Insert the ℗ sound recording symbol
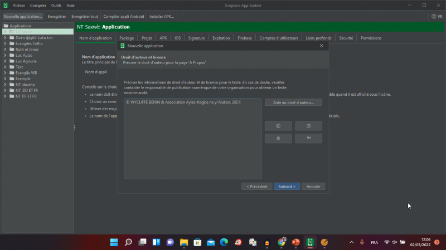Screen dimensions: 446x250 pyautogui.click(x=308, y=126)
